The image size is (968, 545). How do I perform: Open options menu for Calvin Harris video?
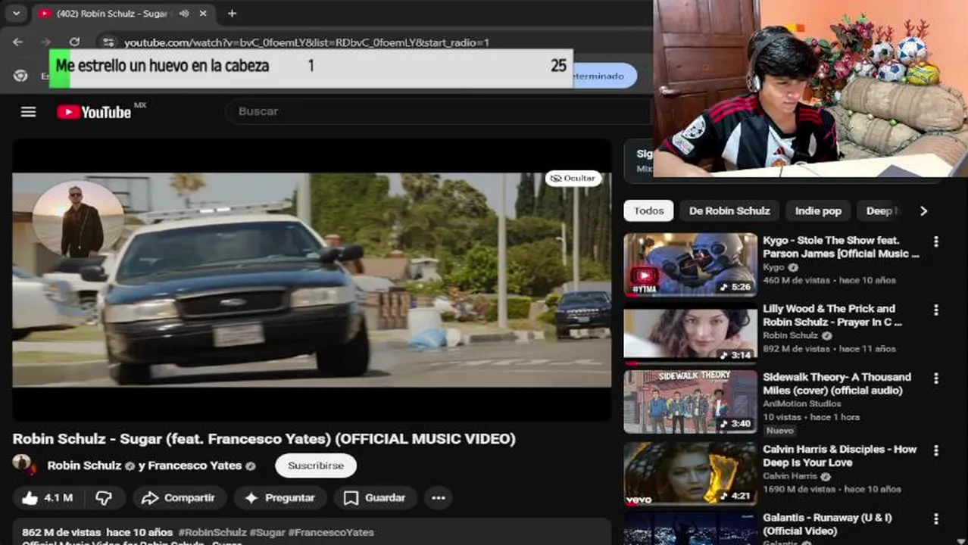936,450
